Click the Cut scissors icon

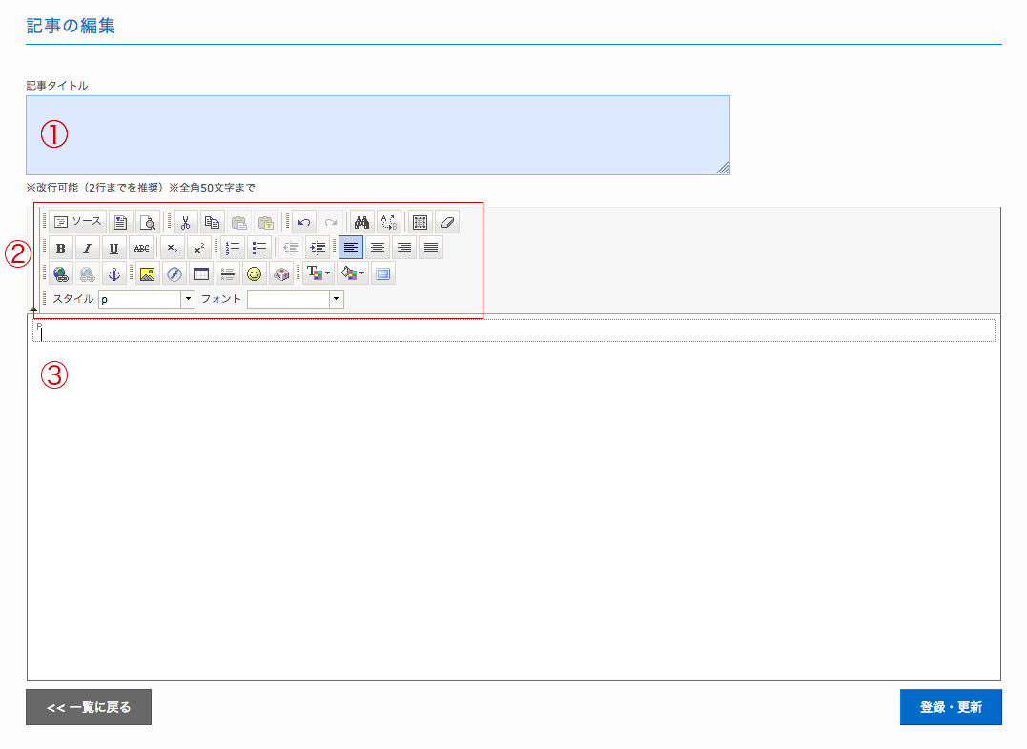(x=186, y=222)
